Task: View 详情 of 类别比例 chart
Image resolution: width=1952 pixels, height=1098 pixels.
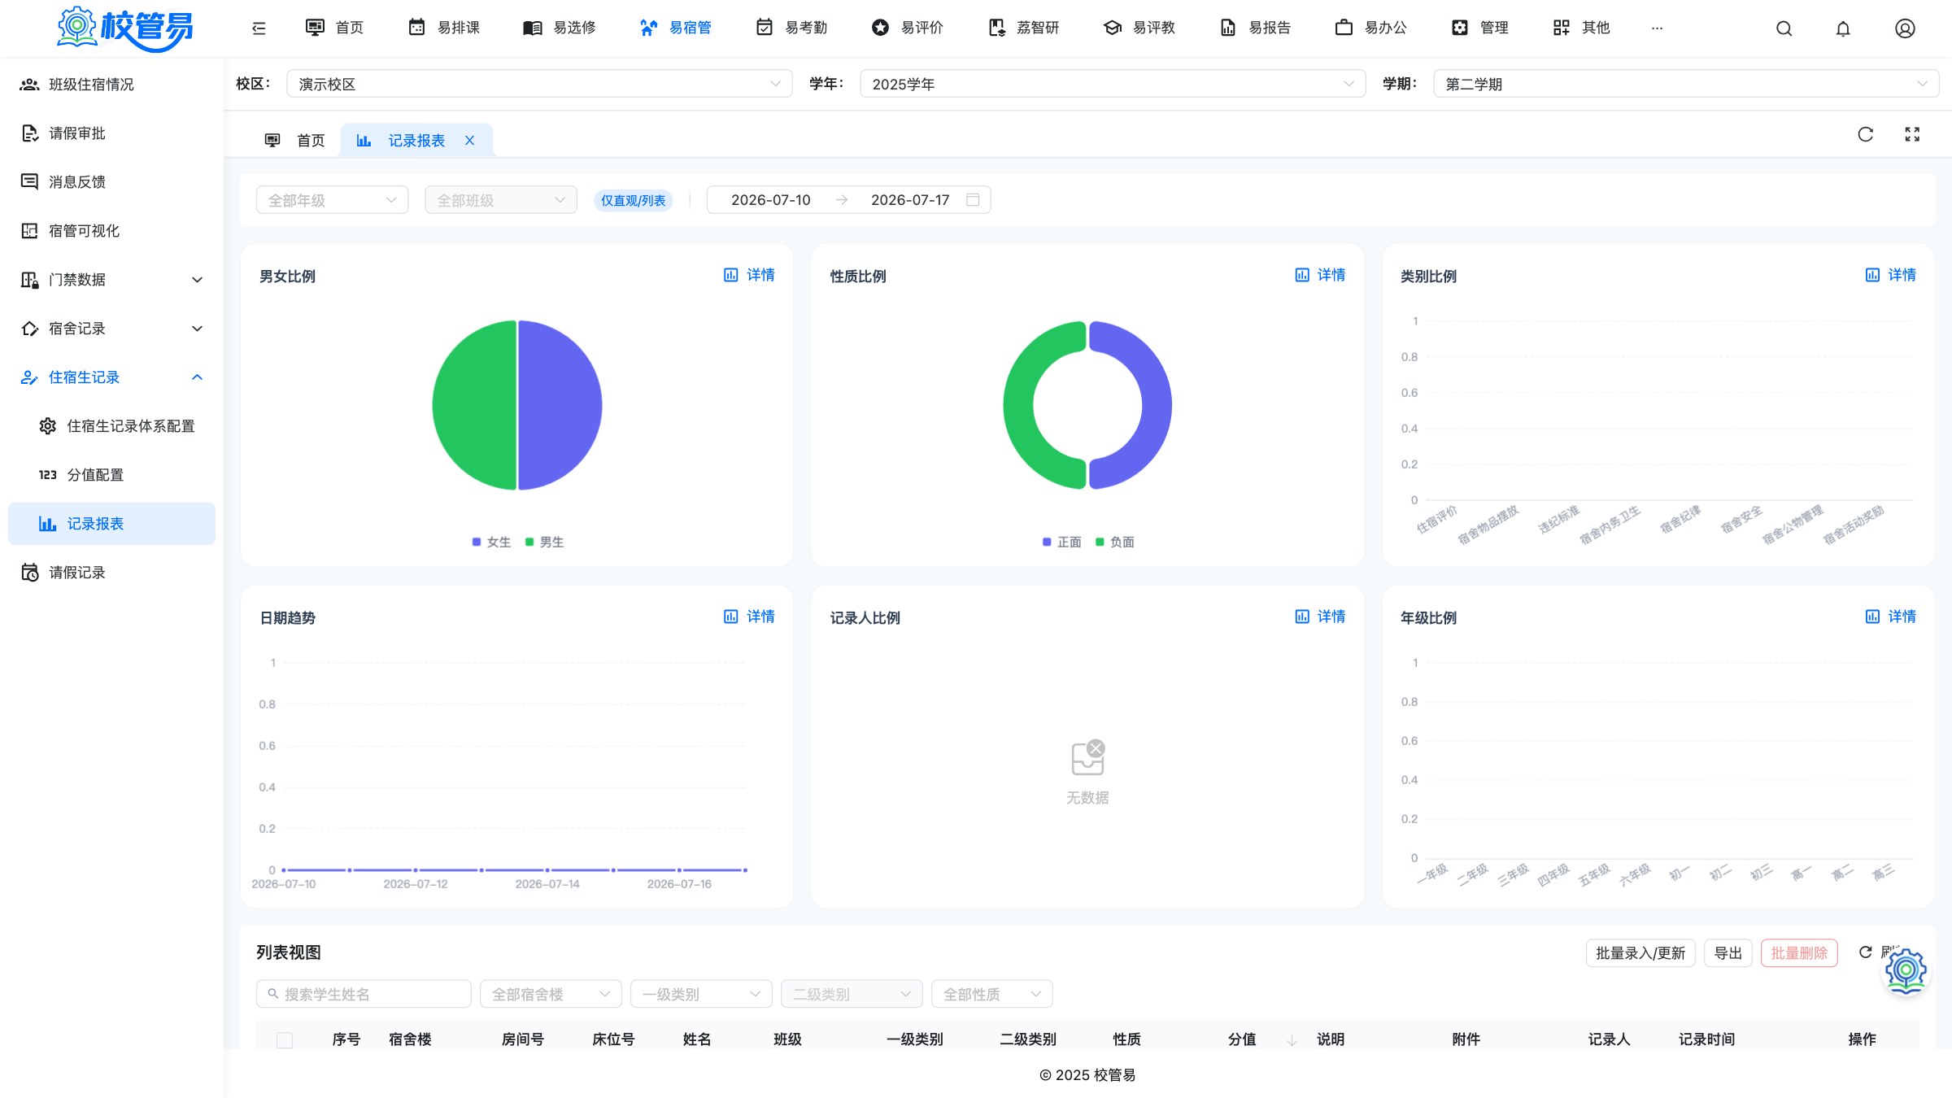Action: click(x=1890, y=275)
